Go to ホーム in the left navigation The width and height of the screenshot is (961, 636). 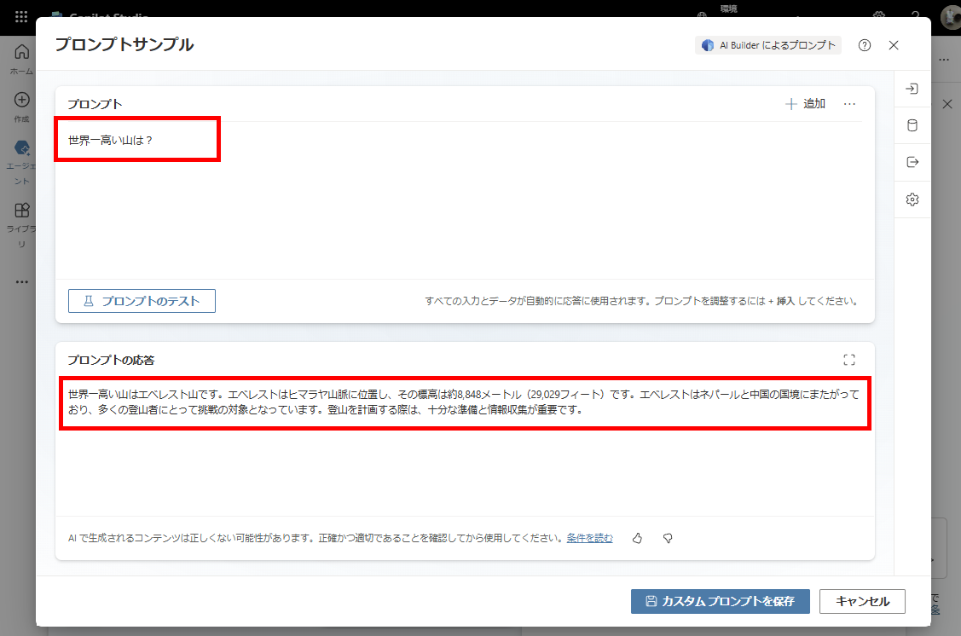coord(21,58)
